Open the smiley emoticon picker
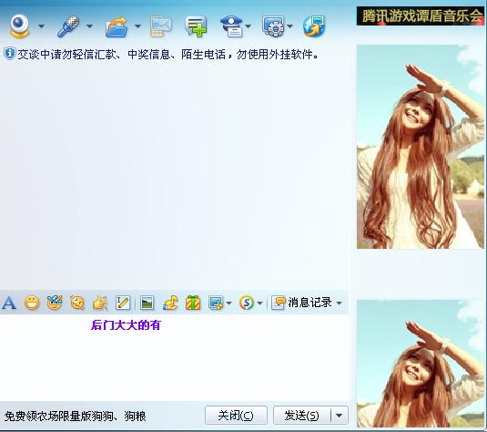 tap(32, 303)
